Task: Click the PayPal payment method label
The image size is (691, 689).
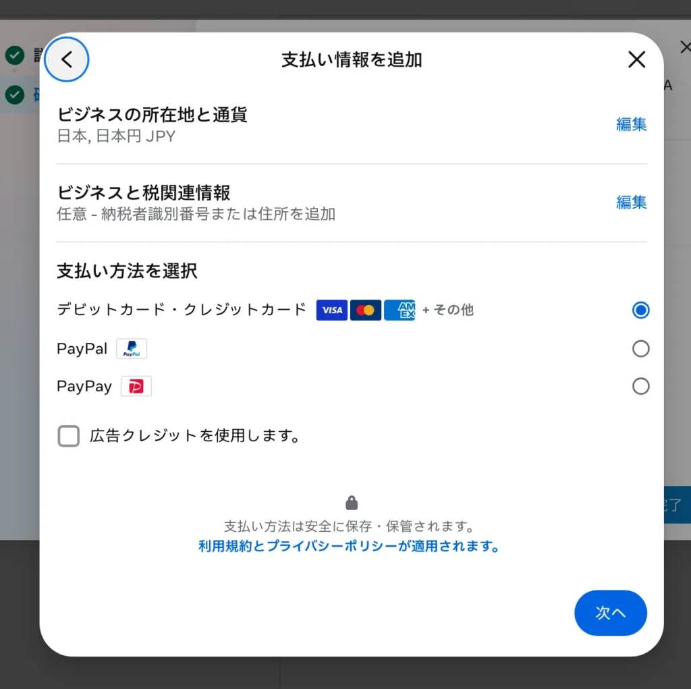Action: [82, 349]
